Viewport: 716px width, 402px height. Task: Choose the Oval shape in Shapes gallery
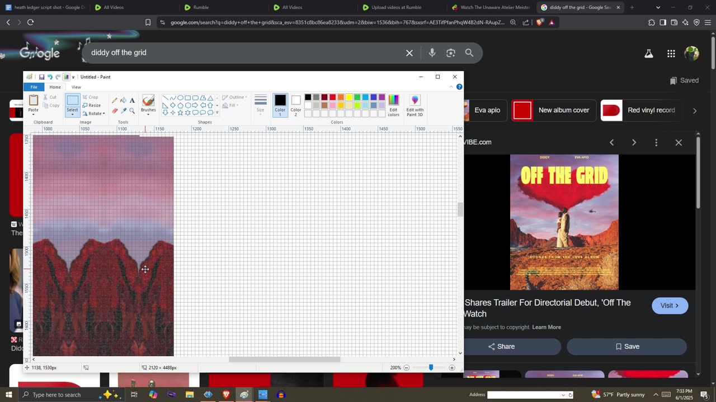[180, 98]
